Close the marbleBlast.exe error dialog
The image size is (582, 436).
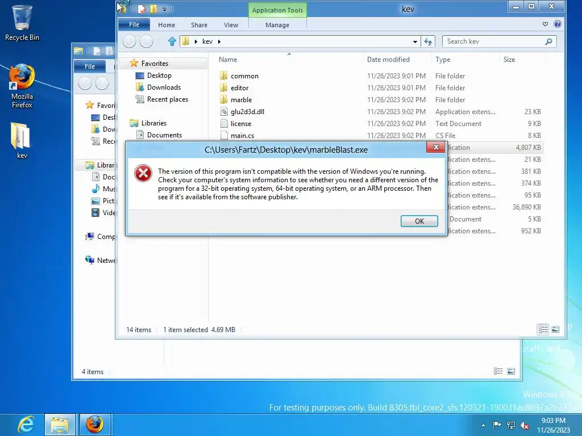coord(436,147)
